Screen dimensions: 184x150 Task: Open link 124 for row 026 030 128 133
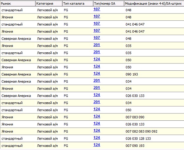point(97,138)
